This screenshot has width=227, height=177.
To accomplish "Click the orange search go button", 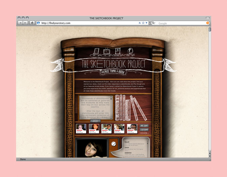I will pyautogui.click(x=207, y=23).
